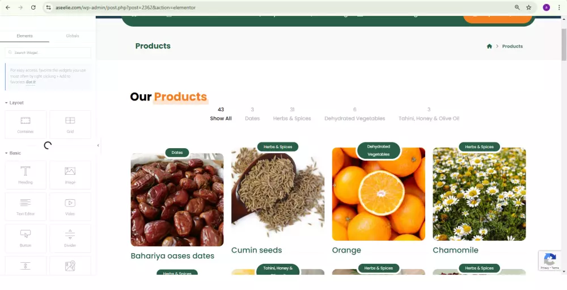Click the home icon in breadcrumb
This screenshot has width=567, height=290.
(489, 46)
